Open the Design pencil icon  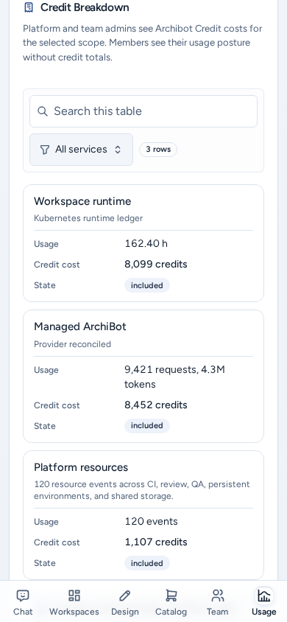pos(124,595)
